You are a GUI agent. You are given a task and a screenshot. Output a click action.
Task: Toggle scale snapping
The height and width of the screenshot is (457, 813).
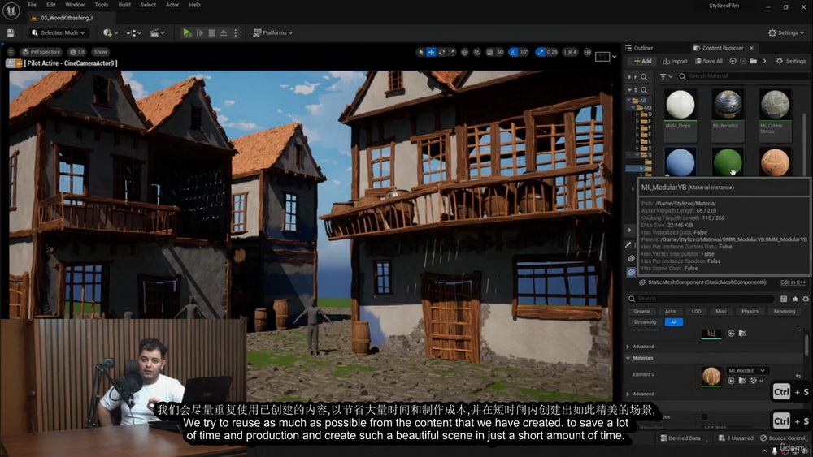(541, 52)
